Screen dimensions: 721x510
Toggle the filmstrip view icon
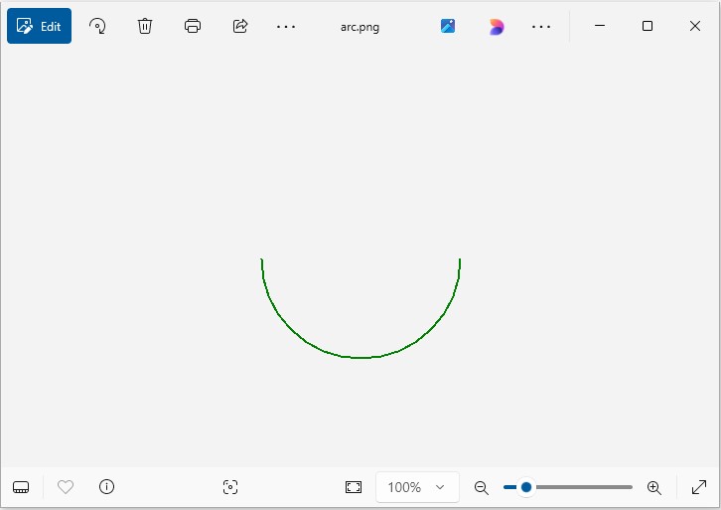21,487
